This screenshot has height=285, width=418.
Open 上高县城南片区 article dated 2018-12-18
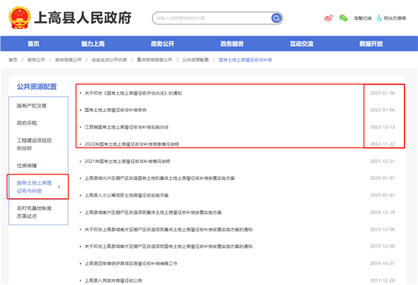pyautogui.click(x=153, y=212)
